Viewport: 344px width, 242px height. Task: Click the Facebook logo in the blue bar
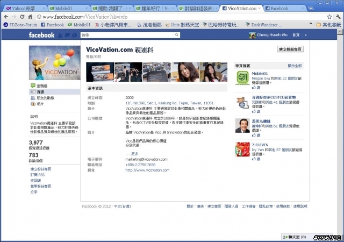point(41,35)
